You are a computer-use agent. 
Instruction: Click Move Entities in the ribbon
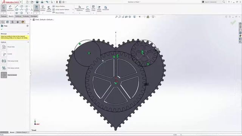click(58, 13)
